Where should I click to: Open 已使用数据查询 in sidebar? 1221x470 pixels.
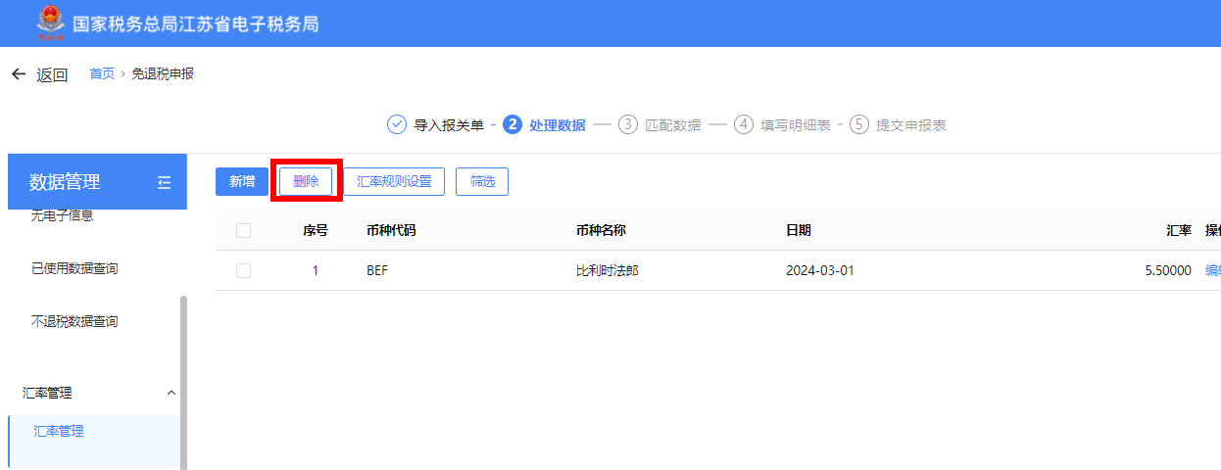74,268
